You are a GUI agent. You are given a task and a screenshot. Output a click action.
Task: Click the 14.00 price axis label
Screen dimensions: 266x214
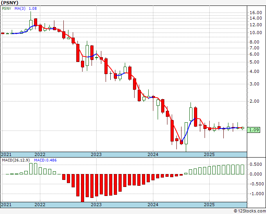tap(256, 18)
